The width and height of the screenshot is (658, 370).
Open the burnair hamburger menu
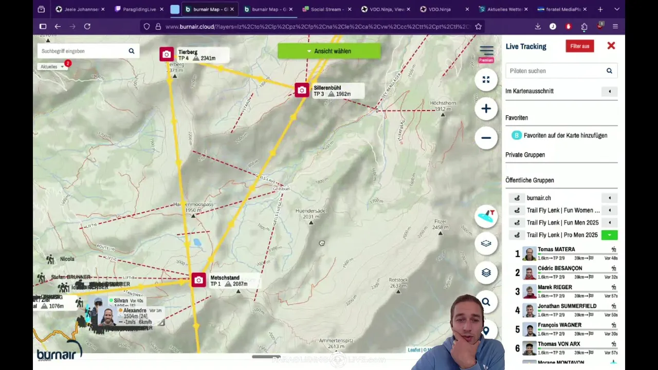click(x=486, y=50)
